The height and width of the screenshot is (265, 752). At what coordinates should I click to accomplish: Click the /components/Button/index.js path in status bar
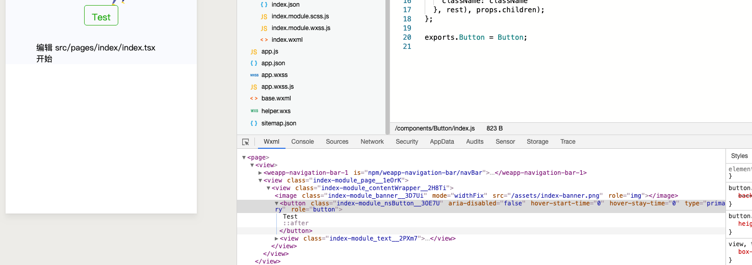tap(435, 128)
